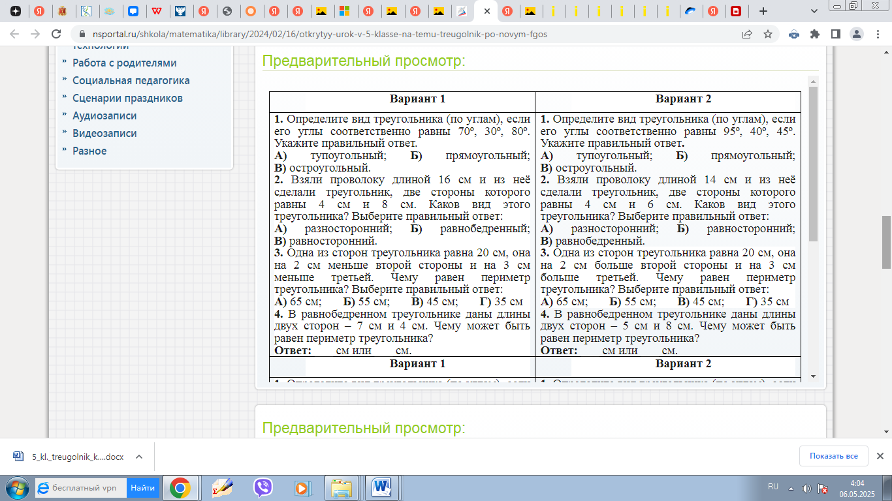View site information via the lock icon
Viewport: 892px width, 501px height.
[x=82, y=34]
